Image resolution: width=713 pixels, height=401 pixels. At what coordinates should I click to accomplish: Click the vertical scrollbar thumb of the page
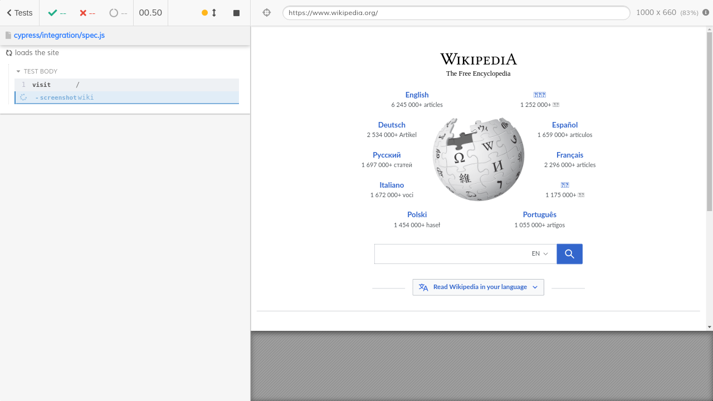pos(709,121)
